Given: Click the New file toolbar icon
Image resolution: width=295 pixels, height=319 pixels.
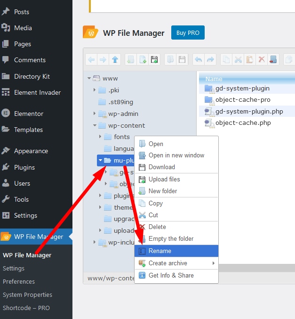Looking at the screenshot, I should [143, 60].
